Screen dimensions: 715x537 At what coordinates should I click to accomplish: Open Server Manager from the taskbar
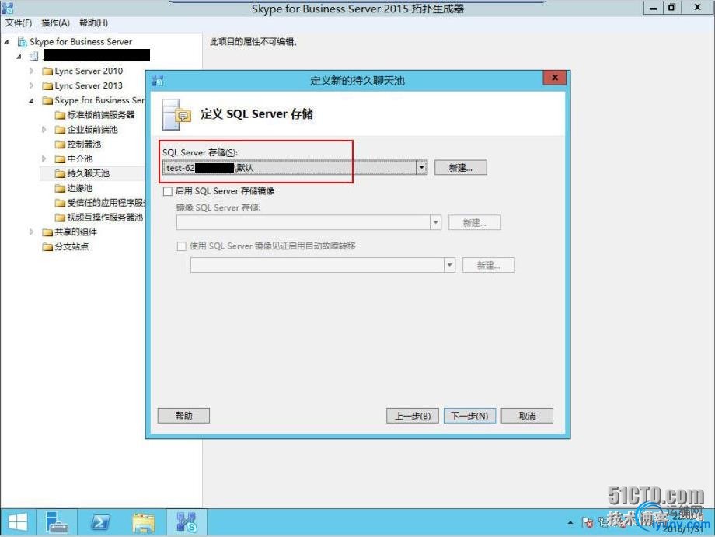click(x=57, y=522)
